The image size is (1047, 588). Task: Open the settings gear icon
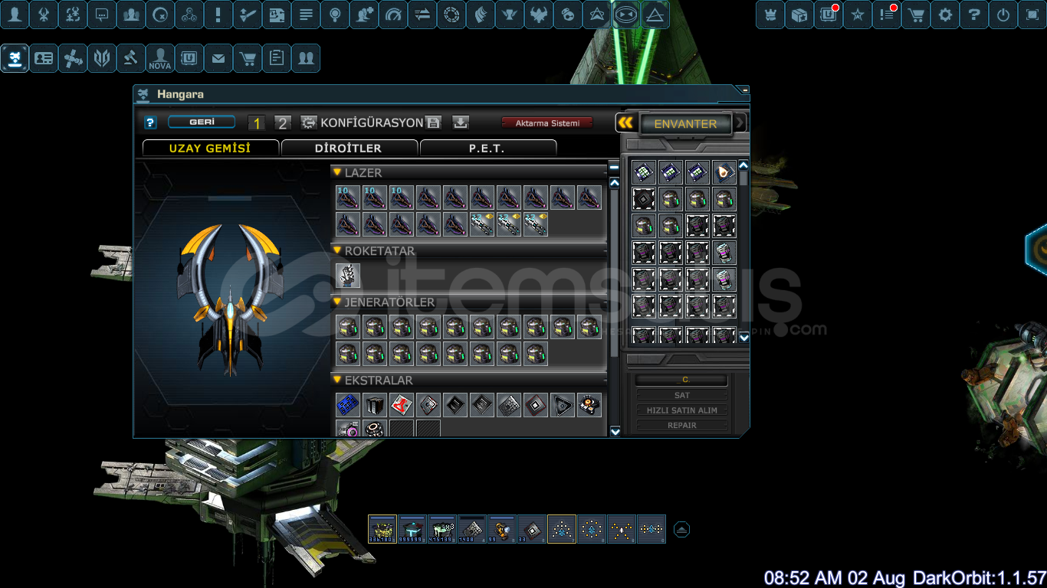[945, 15]
